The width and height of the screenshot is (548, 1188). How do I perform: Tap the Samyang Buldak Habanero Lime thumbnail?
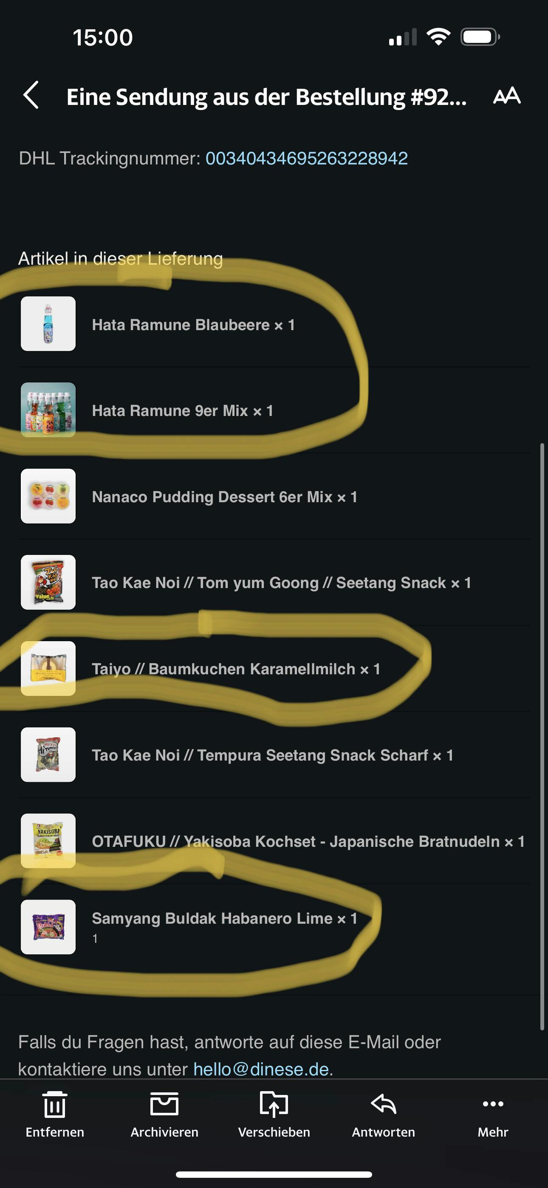(48, 927)
